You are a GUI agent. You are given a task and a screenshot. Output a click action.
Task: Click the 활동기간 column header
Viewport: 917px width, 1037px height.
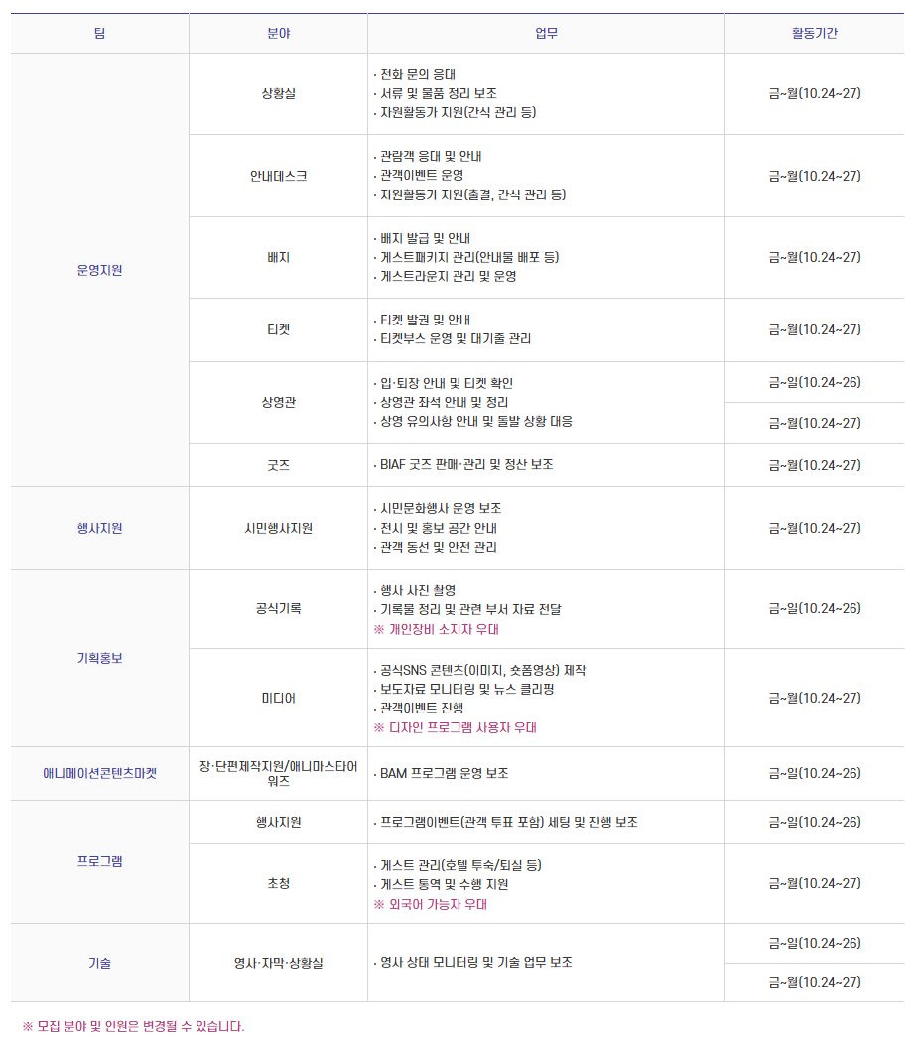(x=814, y=33)
